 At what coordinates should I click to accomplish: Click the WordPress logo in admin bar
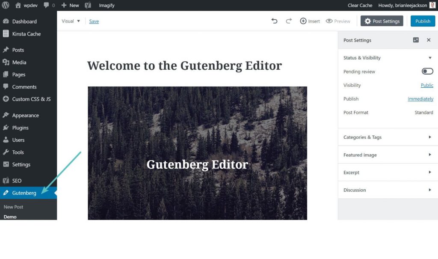point(6,5)
